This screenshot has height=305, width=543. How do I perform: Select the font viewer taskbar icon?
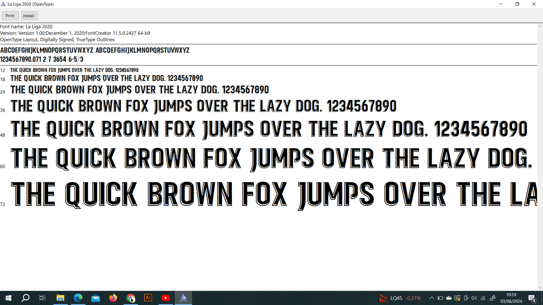pyautogui.click(x=183, y=298)
